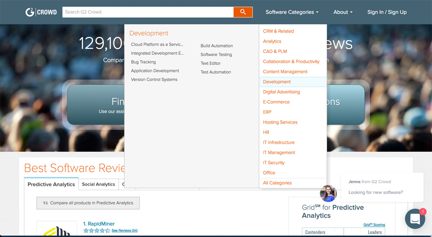Screen dimensions: 432x237
Task: Switch to Social Analytics tab
Action: 98,184
